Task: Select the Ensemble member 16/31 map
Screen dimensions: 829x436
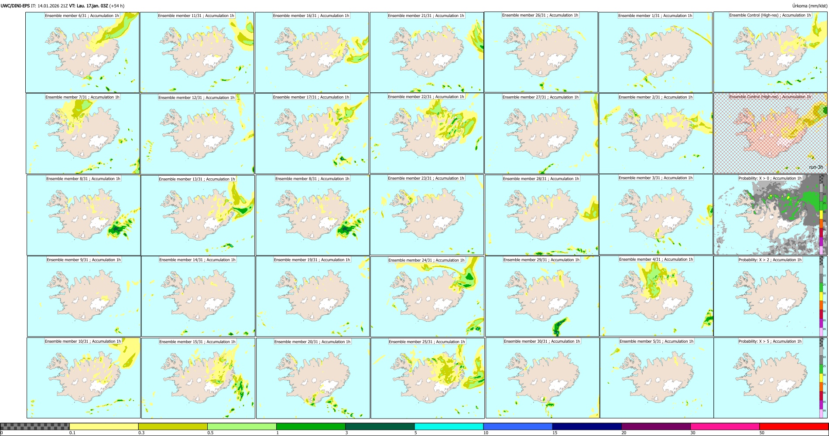Action: click(312, 52)
